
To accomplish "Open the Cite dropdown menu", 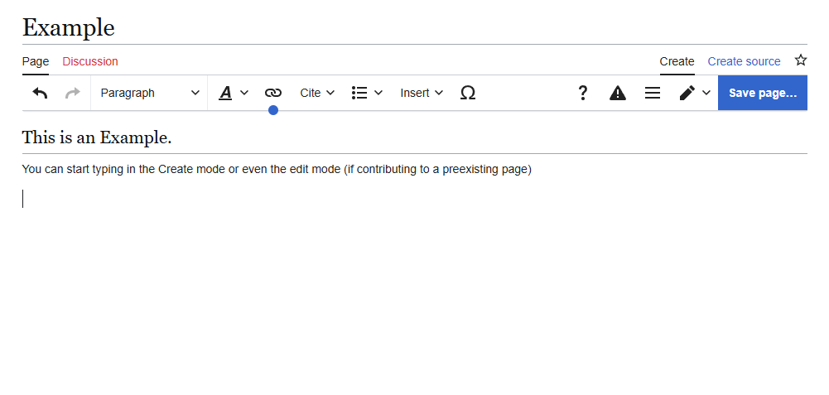I will [x=317, y=93].
